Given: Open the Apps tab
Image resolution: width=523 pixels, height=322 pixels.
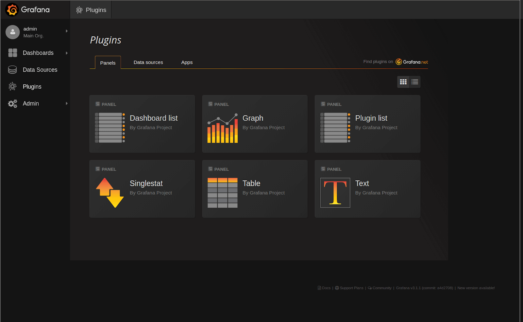Looking at the screenshot, I should [187, 62].
